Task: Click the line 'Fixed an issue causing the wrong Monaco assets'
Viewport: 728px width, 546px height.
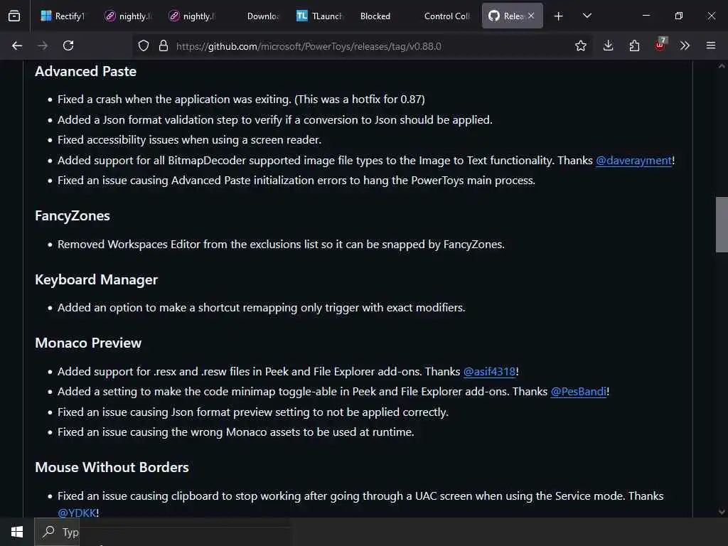Action: pyautogui.click(x=236, y=432)
